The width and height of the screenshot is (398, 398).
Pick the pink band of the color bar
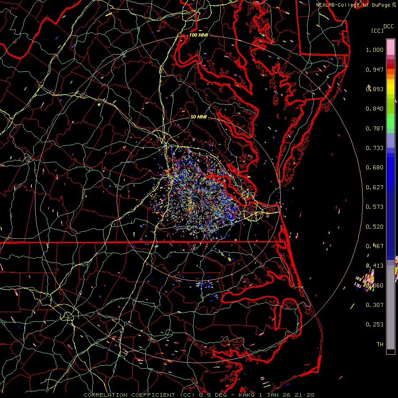[390, 47]
